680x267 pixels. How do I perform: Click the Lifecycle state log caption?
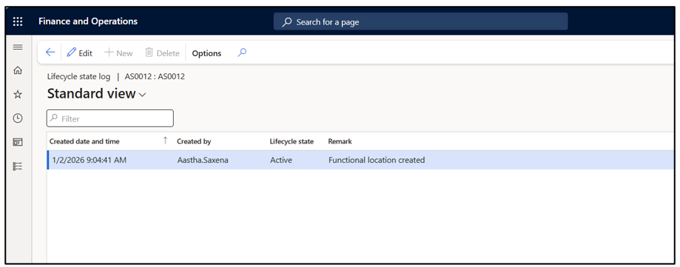pyautogui.click(x=78, y=77)
